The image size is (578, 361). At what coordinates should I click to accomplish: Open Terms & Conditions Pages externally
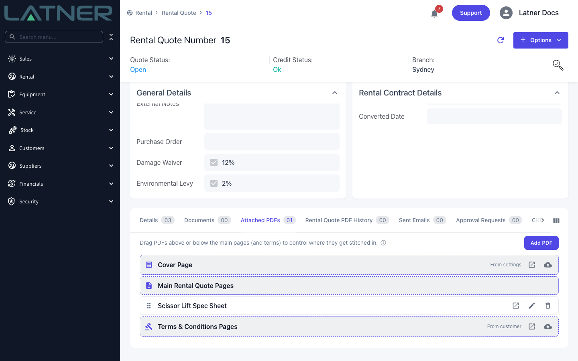532,327
